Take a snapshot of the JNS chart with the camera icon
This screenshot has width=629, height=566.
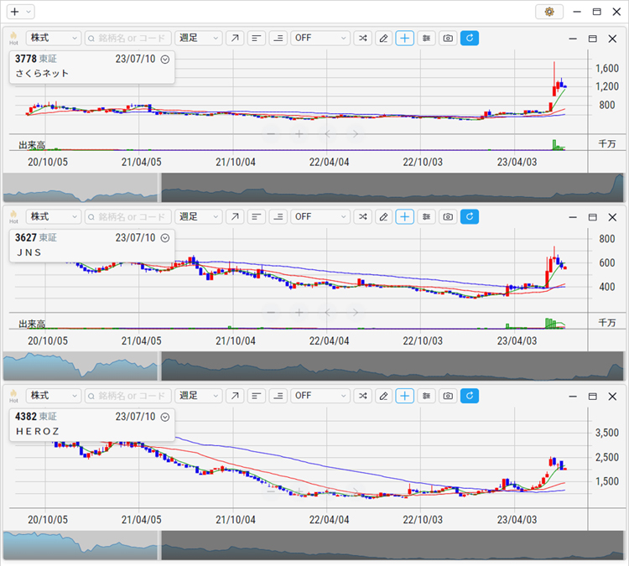click(448, 216)
